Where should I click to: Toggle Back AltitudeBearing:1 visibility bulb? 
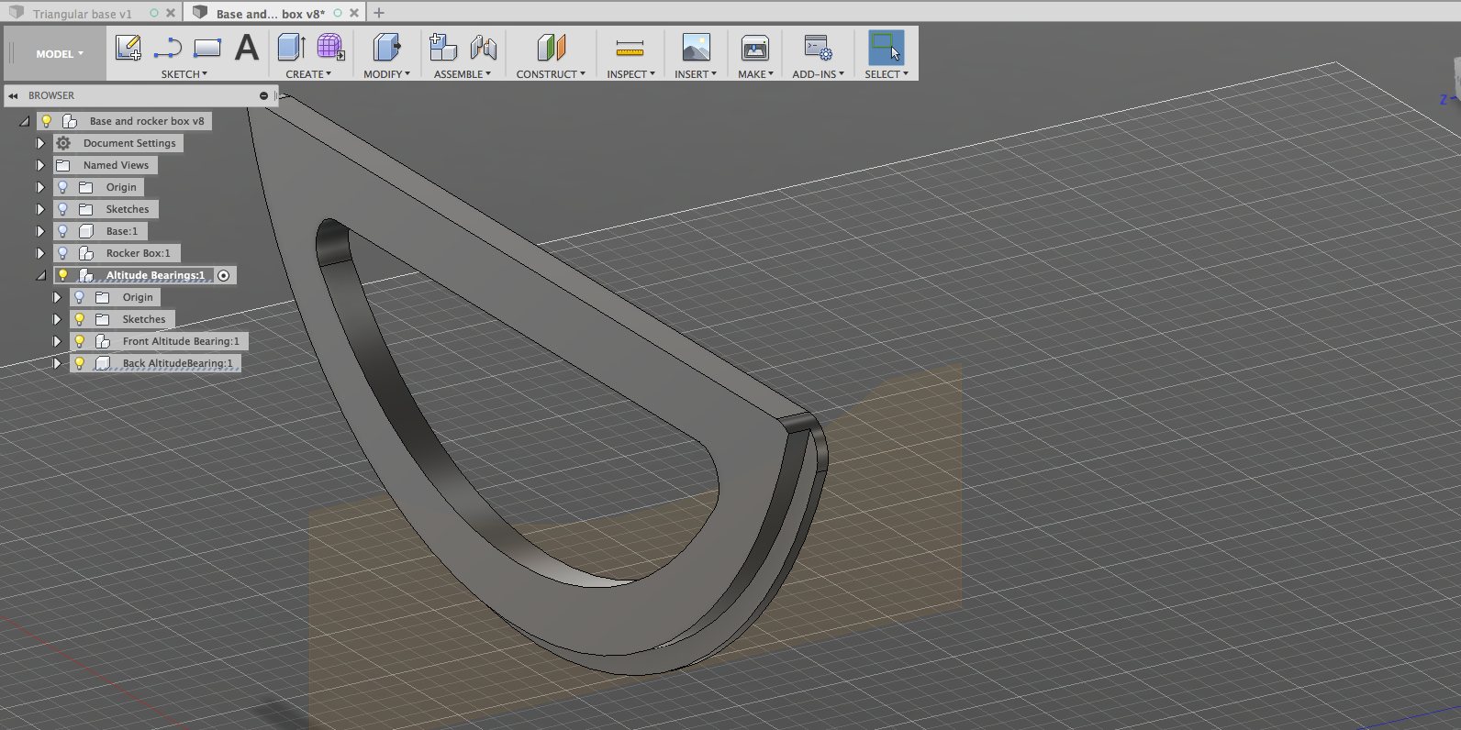[x=80, y=363]
